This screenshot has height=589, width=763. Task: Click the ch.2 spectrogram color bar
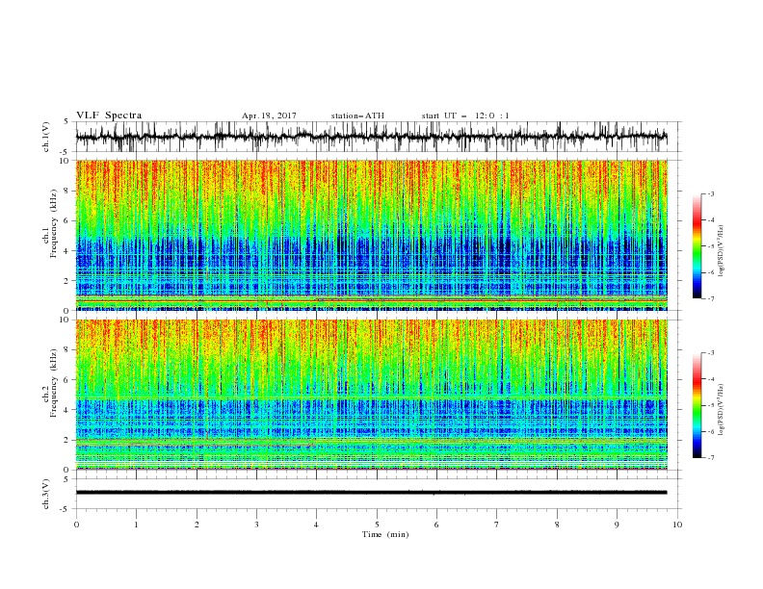click(697, 405)
